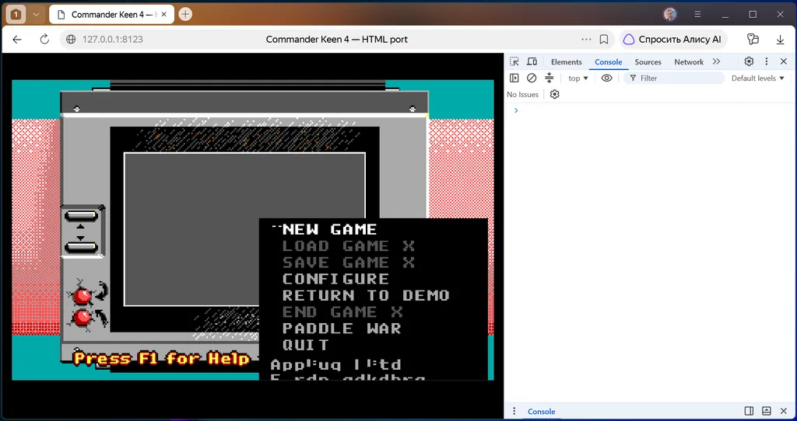797x421 pixels.
Task: Open a new browser tab
Action: pos(185,15)
